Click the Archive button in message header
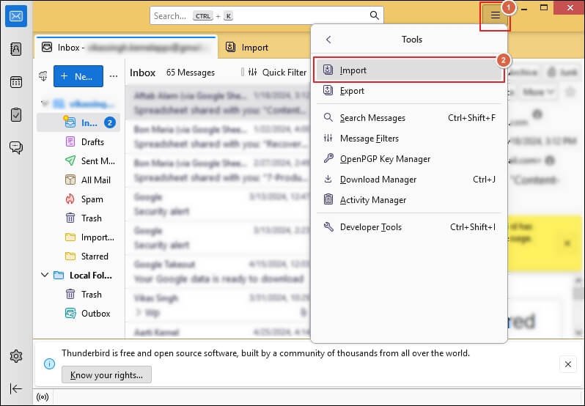Screen dimensions: 585x406 pyautogui.click(x=523, y=72)
